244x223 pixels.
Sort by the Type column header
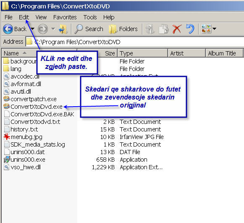(x=142, y=53)
